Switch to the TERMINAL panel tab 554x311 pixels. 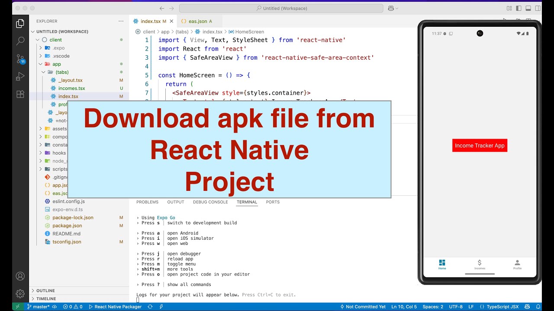pyautogui.click(x=247, y=202)
